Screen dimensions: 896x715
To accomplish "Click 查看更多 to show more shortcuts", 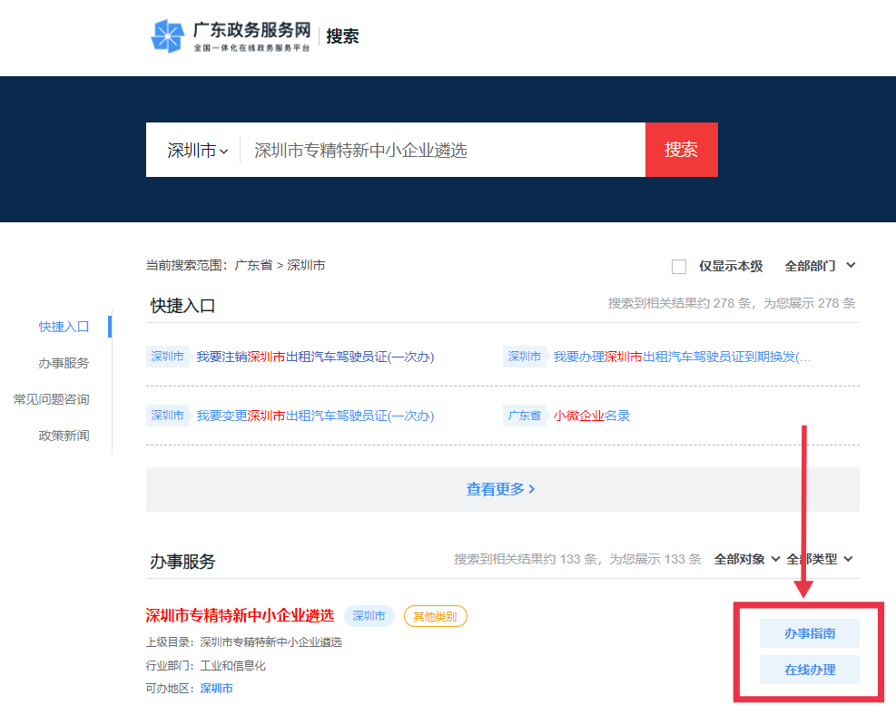I will (x=501, y=489).
